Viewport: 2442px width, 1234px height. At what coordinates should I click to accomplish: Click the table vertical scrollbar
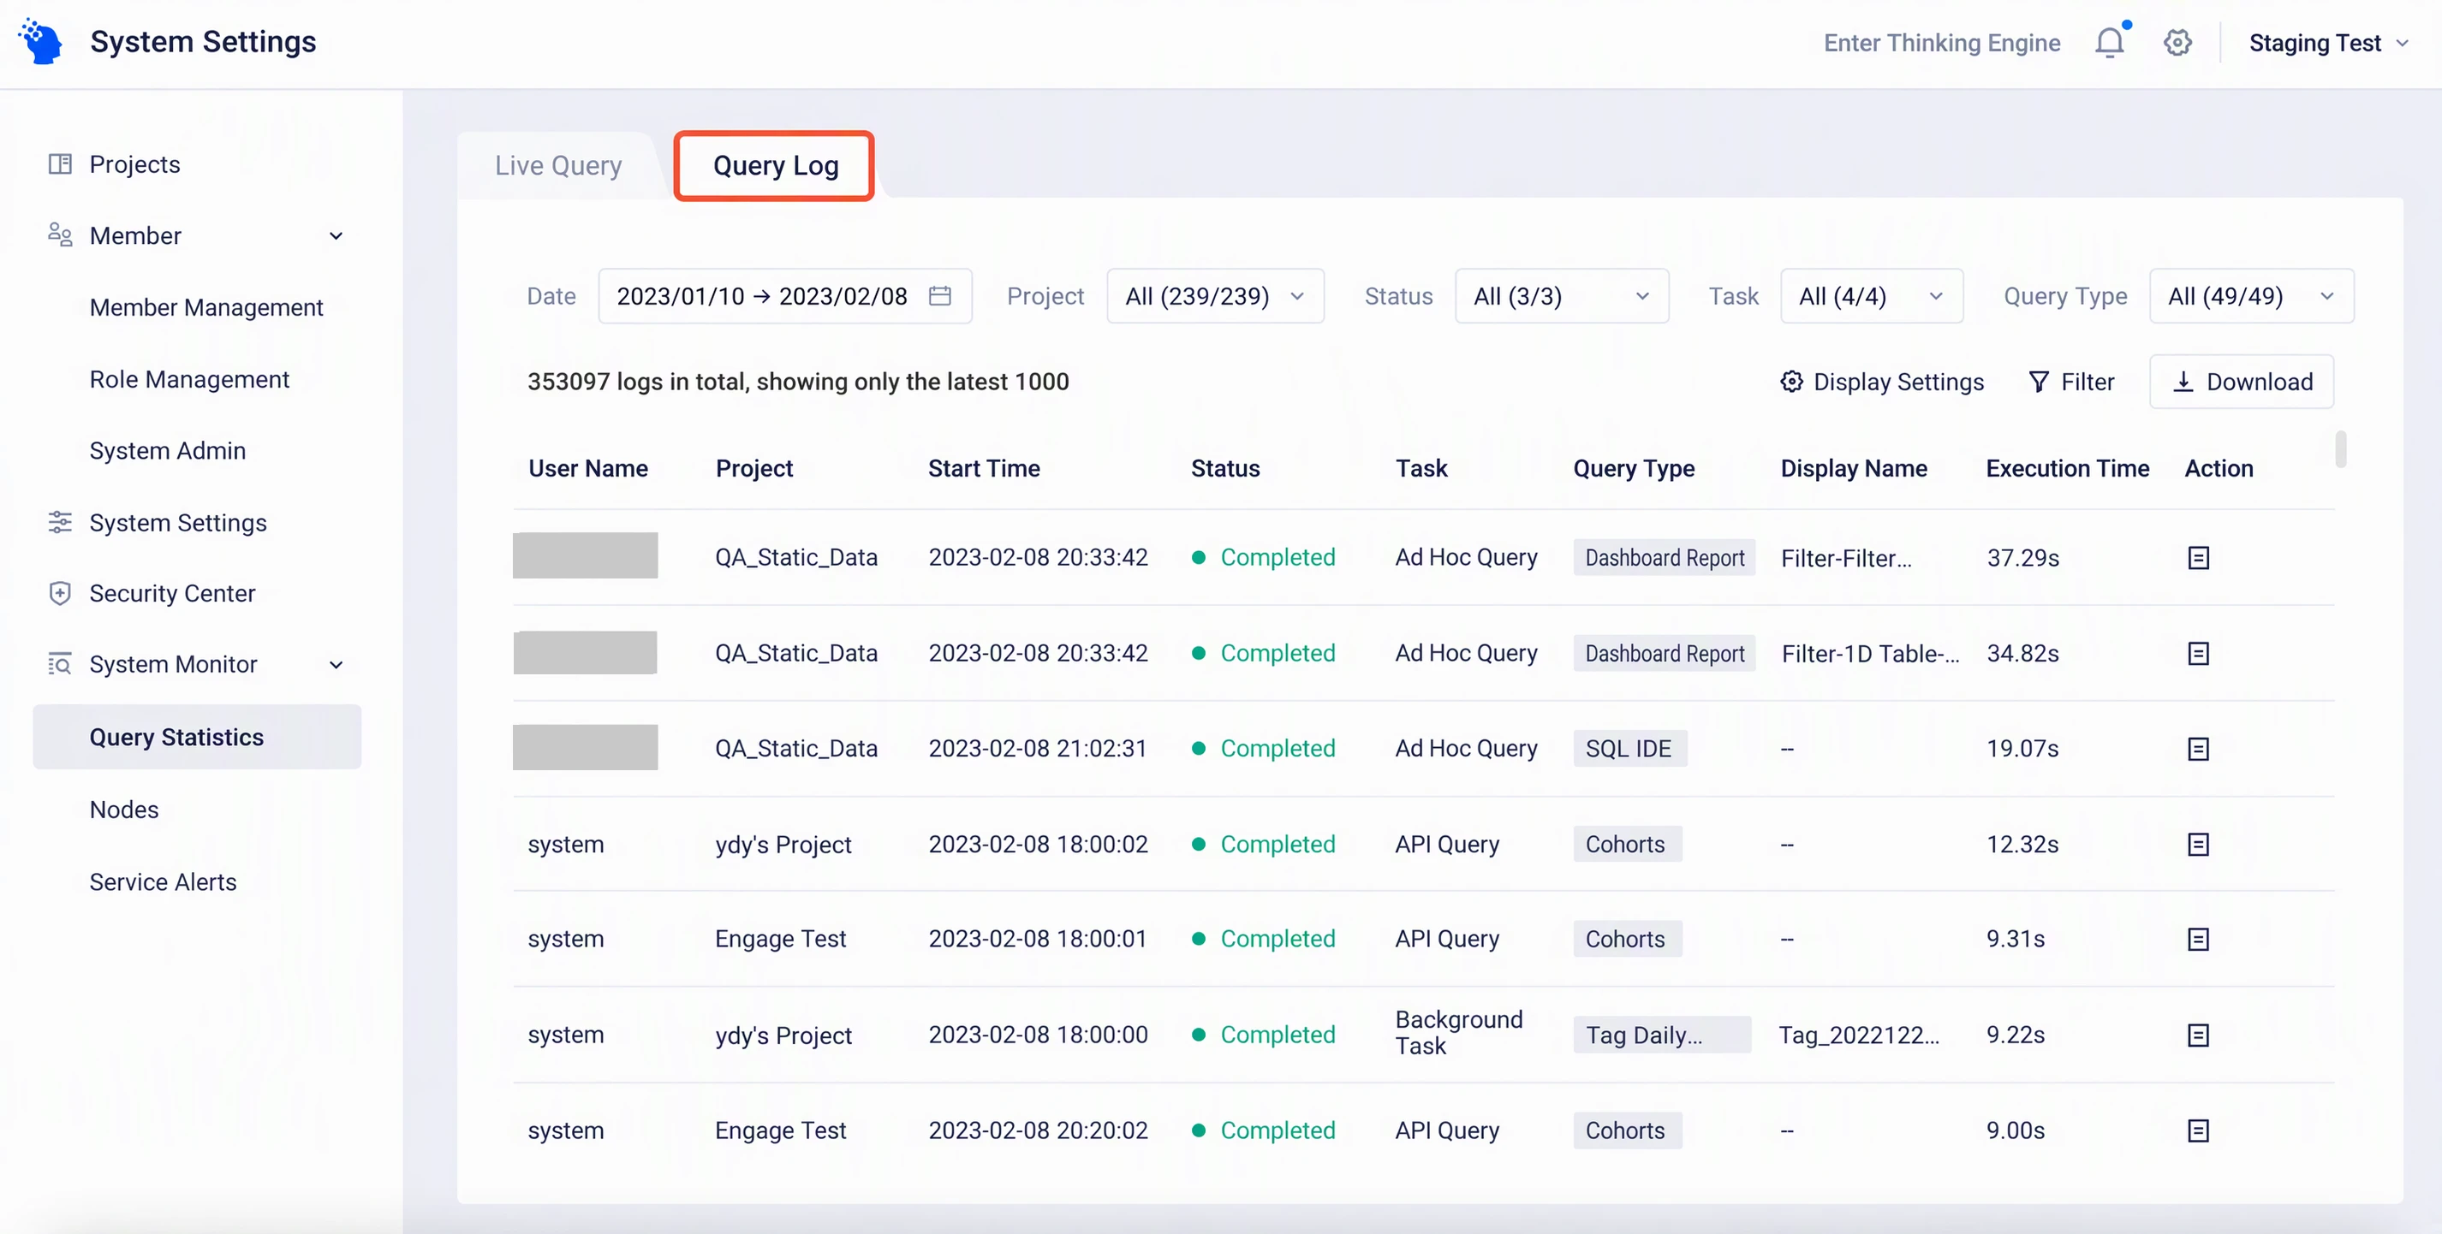click(2341, 449)
